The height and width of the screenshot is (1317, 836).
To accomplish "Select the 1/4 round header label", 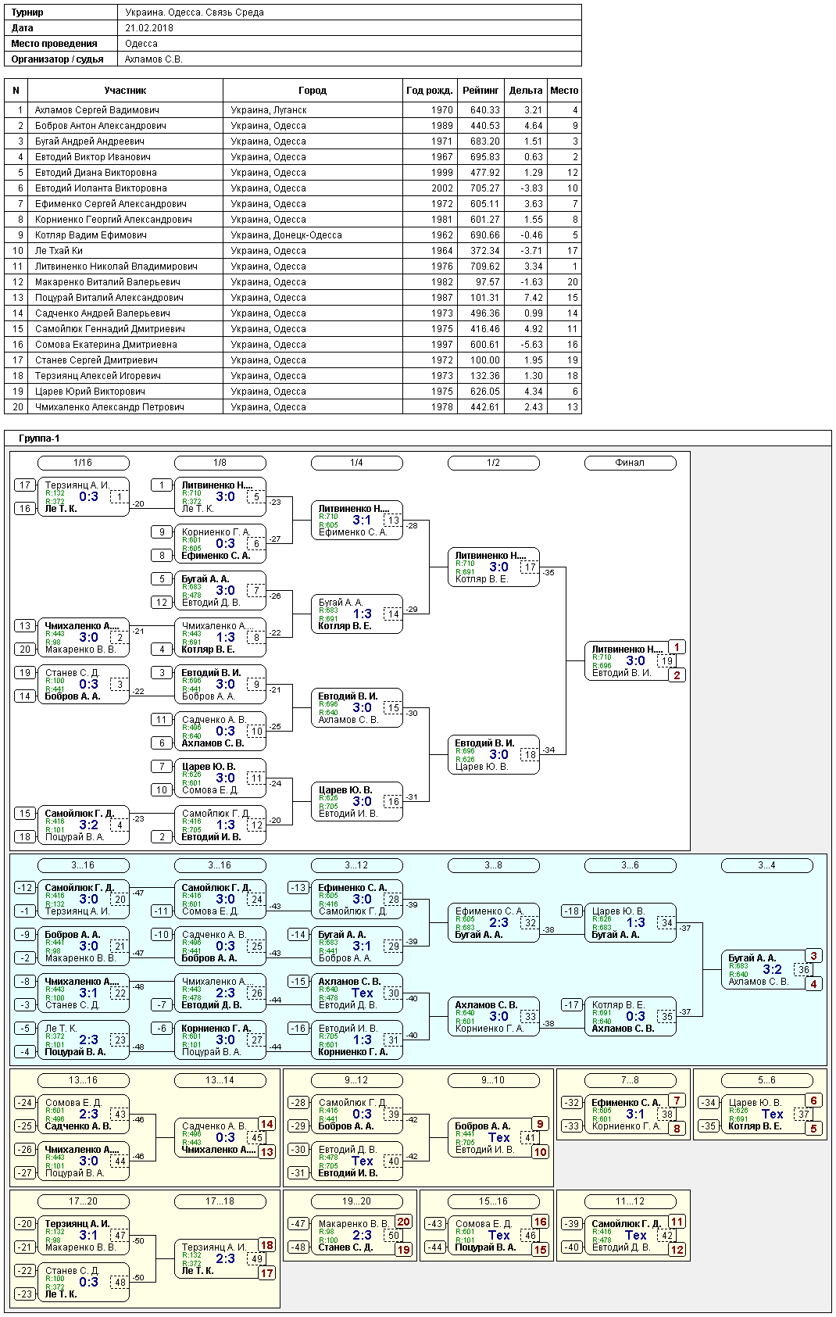I will tap(356, 463).
